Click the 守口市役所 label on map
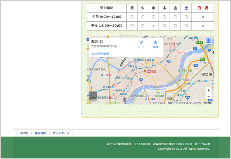 (x=184, y=80)
